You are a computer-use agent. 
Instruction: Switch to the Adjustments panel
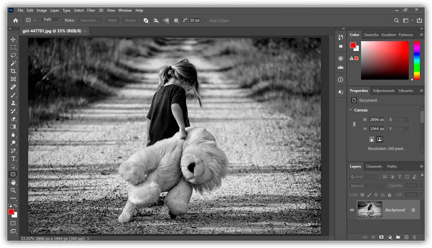(383, 91)
